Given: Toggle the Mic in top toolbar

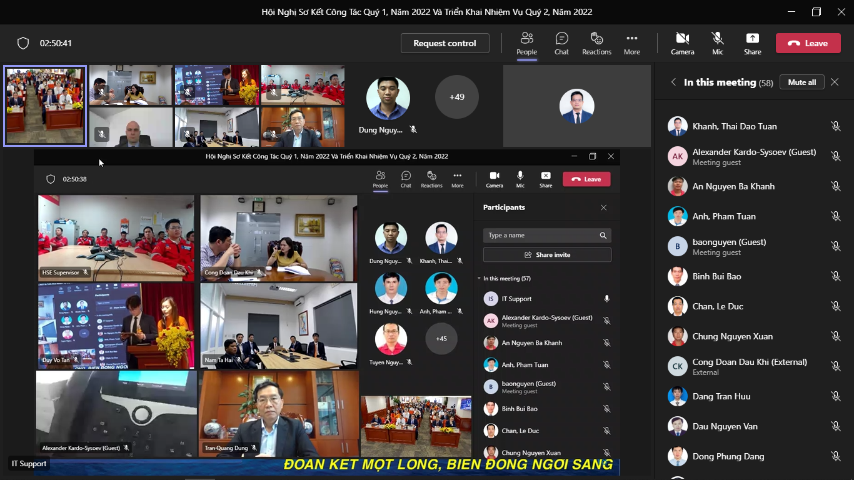Looking at the screenshot, I should [717, 43].
